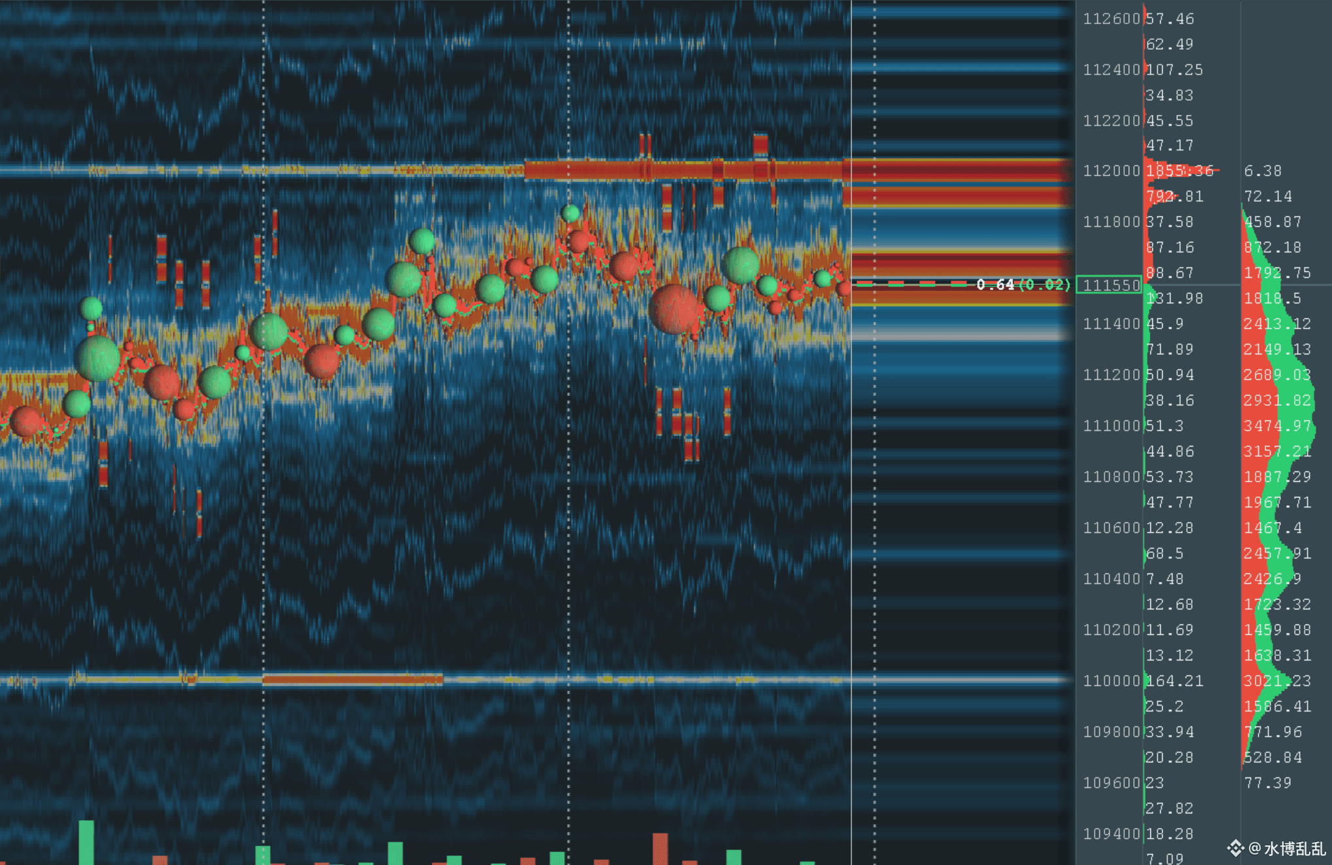Click the 62.49 order book value

tap(1170, 44)
